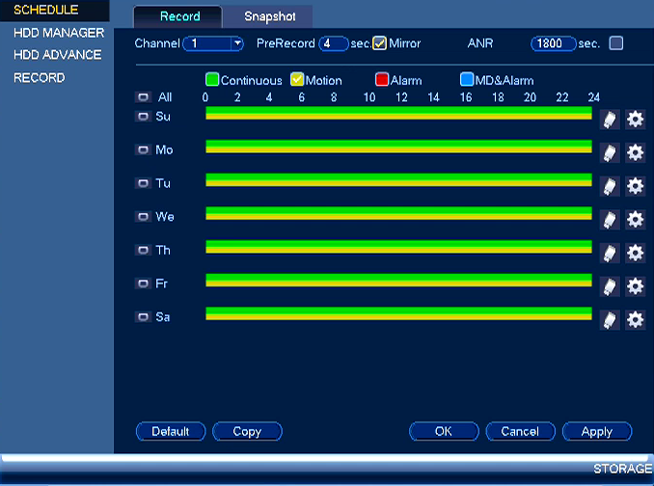Click the eraser icon for Thursday
Image resolution: width=654 pixels, height=486 pixels.
tap(610, 253)
